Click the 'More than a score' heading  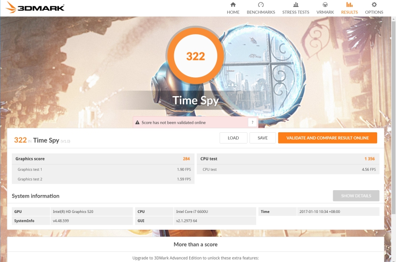click(x=196, y=244)
